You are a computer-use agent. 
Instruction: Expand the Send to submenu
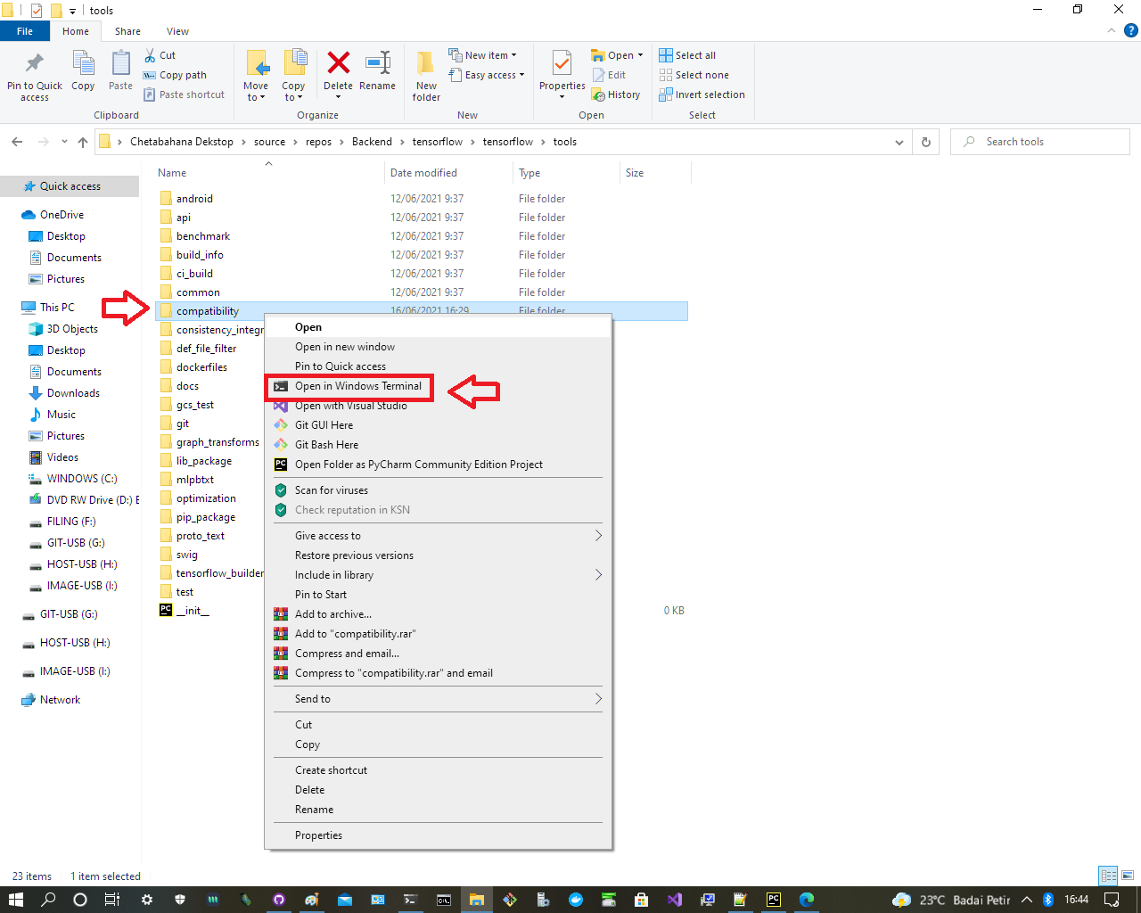pos(598,699)
